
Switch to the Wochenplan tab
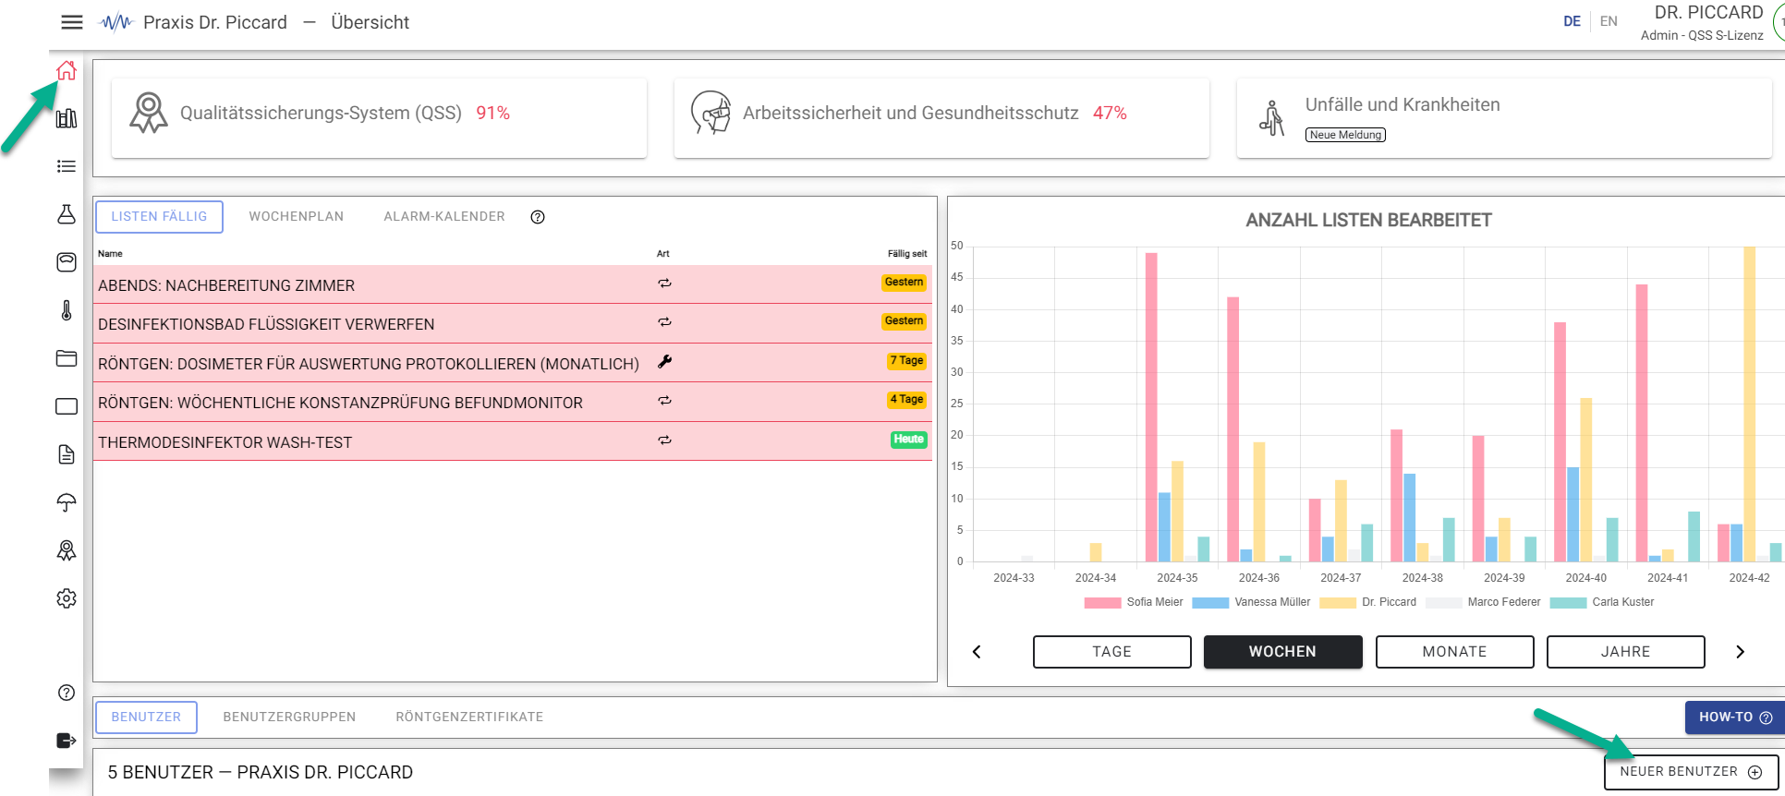(297, 217)
